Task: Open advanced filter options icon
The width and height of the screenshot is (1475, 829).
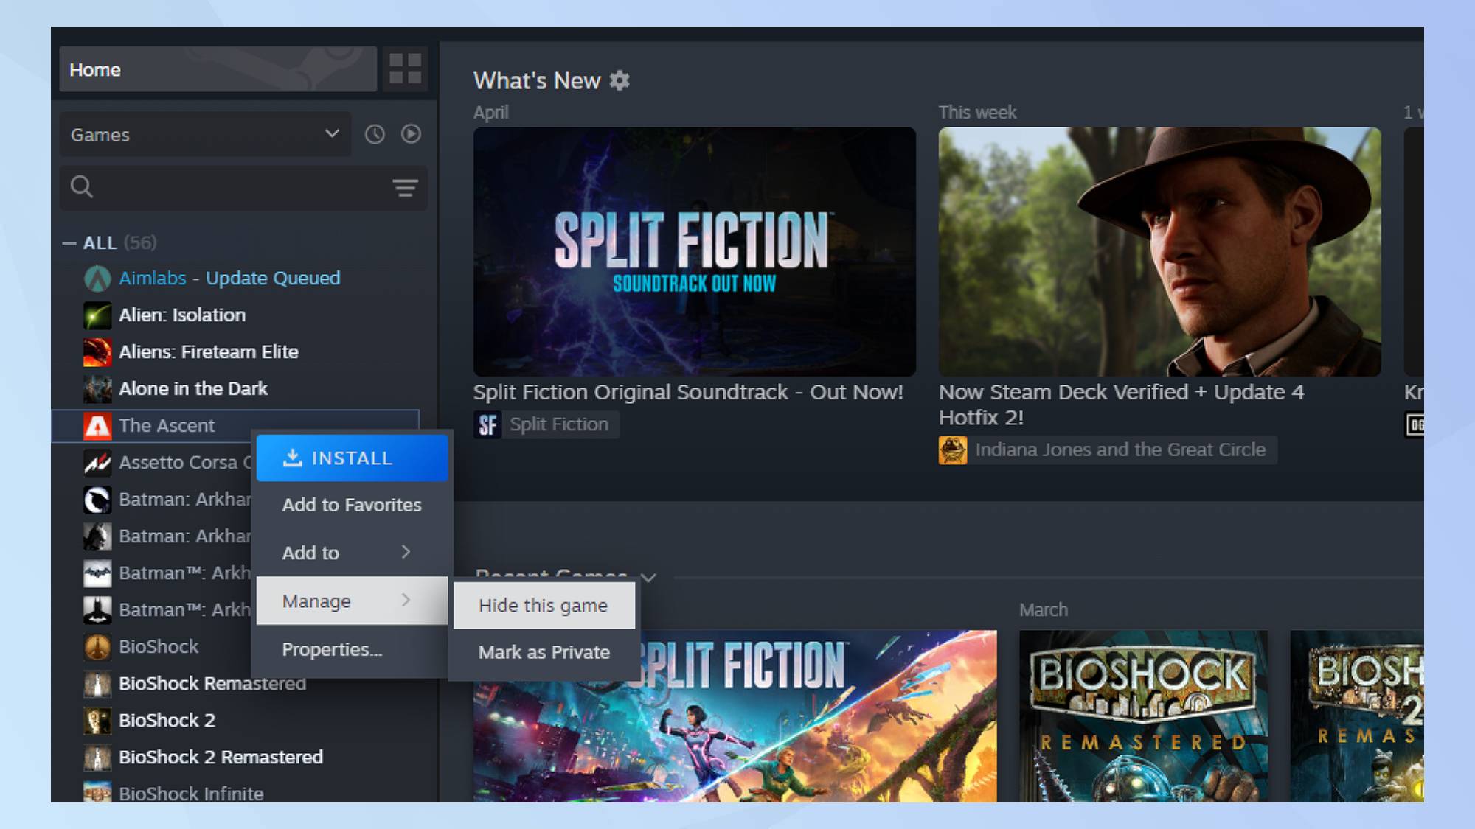Action: pyautogui.click(x=405, y=188)
